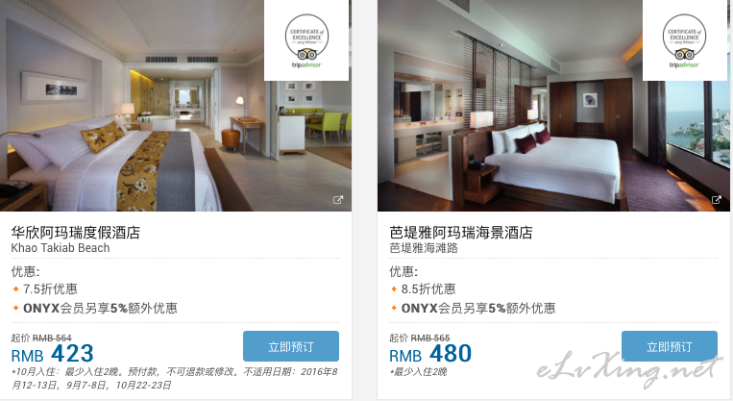Viewport: 733px width, 401px height.
Task: Click 芭堤雅海滩路 location text
Action: 424,248
